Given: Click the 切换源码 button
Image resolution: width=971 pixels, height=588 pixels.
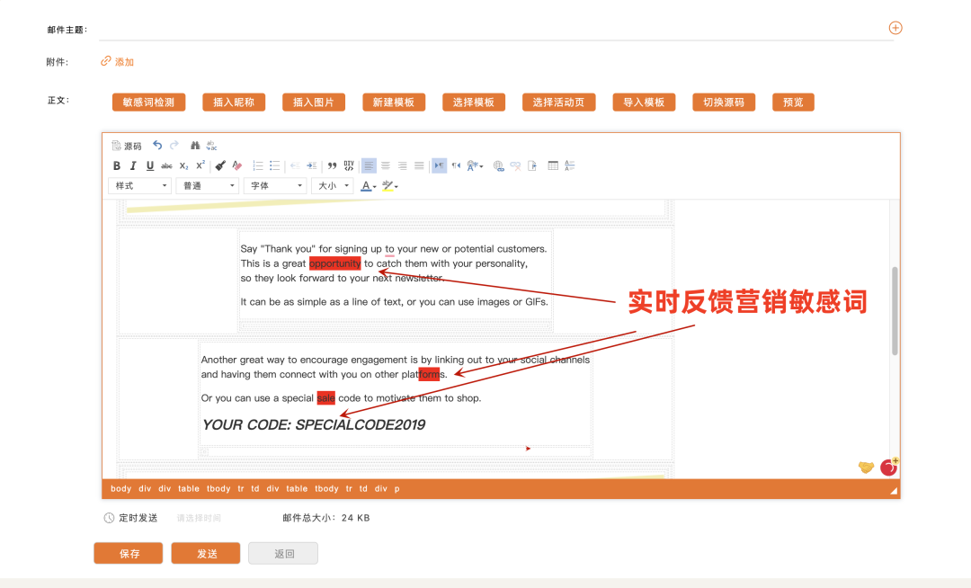Looking at the screenshot, I should pos(723,102).
